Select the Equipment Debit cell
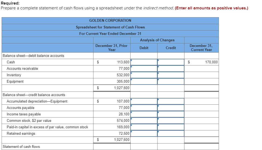The height and width of the screenshot is (150, 262). point(144,82)
